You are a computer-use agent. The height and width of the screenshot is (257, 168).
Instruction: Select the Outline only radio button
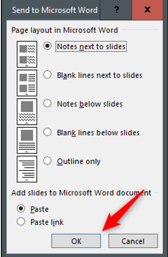pos(47,161)
